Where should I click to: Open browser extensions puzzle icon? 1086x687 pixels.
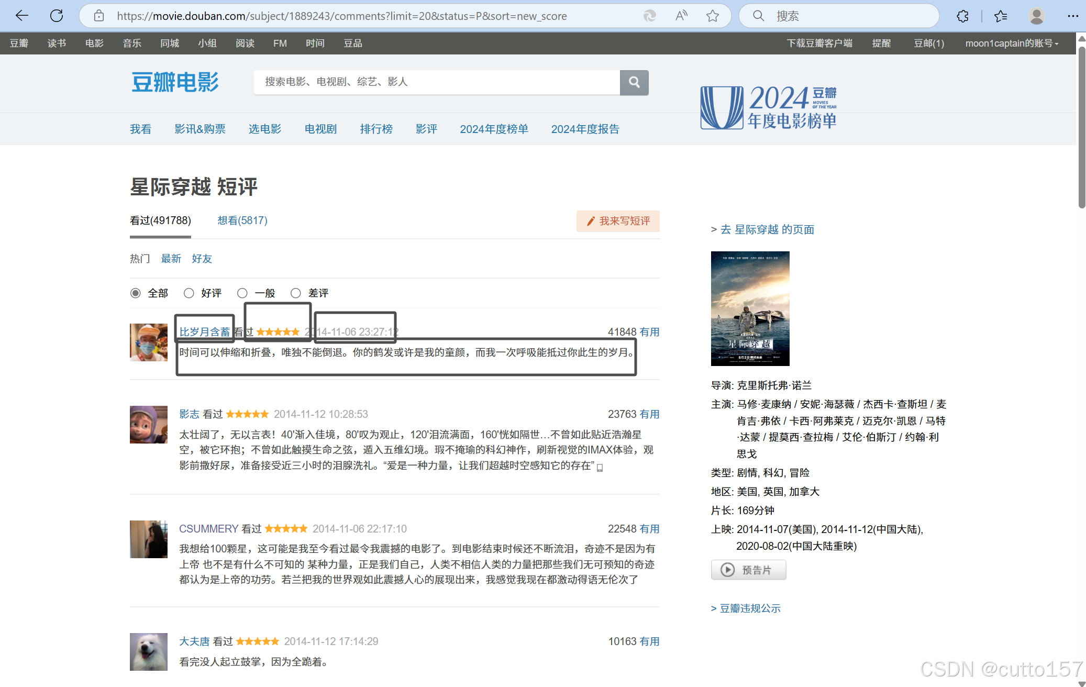(x=962, y=16)
